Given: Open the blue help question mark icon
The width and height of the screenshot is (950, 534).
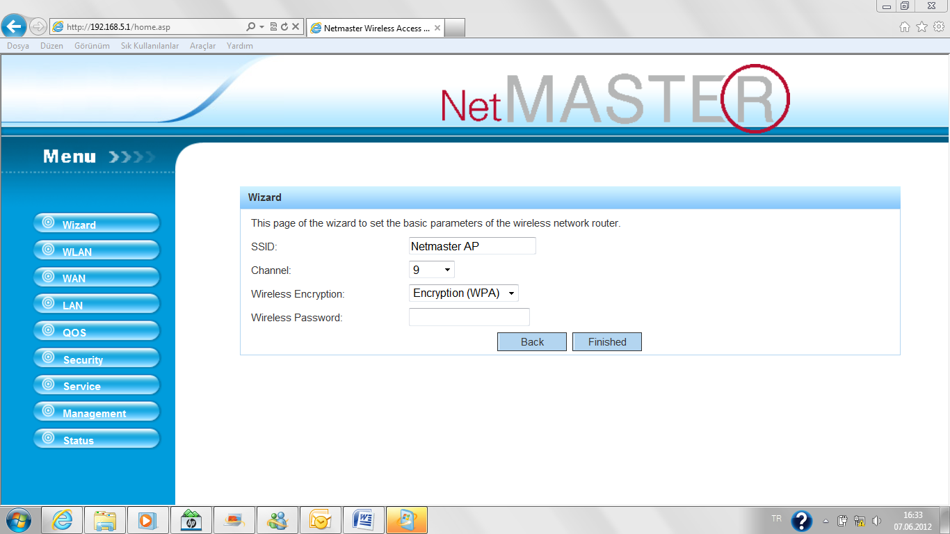Looking at the screenshot, I should pos(802,521).
